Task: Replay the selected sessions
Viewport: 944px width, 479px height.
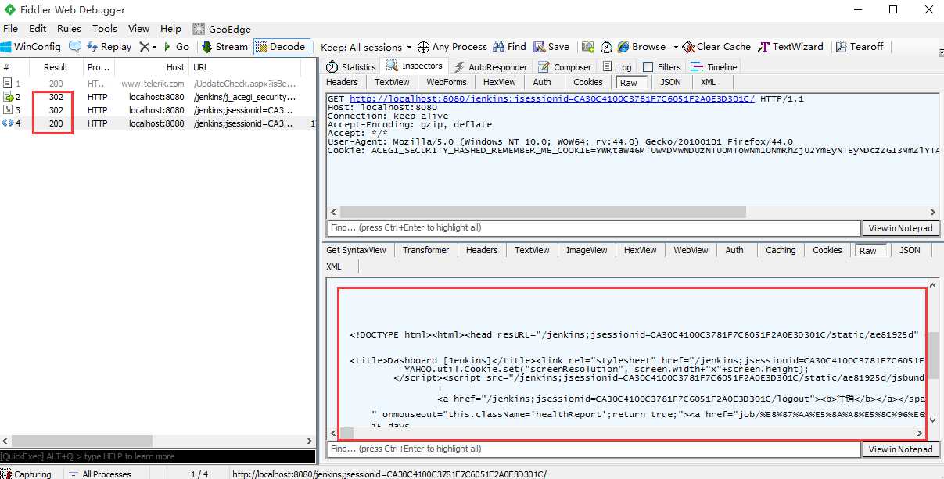Action: [x=109, y=47]
